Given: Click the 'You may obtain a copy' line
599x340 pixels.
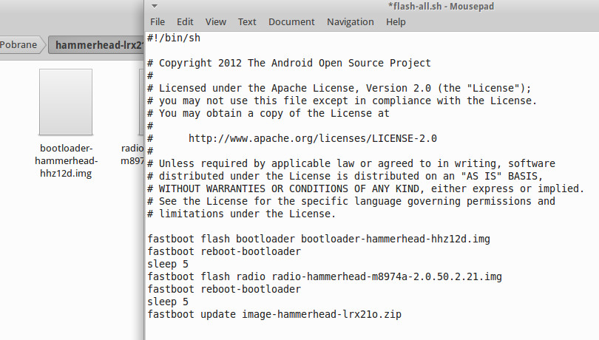Looking at the screenshot, I should (x=268, y=114).
